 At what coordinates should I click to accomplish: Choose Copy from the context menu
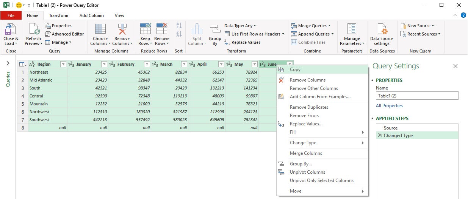click(x=322, y=69)
